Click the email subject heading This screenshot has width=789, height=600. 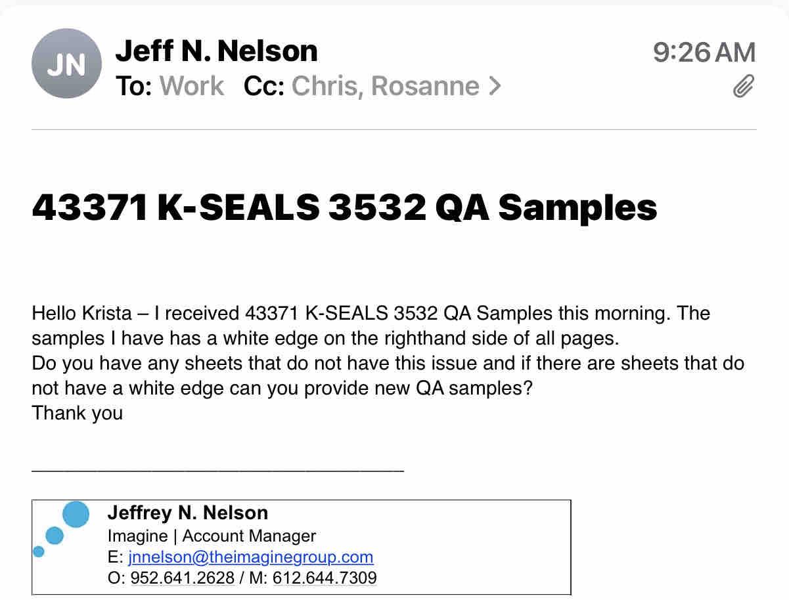pos(344,208)
